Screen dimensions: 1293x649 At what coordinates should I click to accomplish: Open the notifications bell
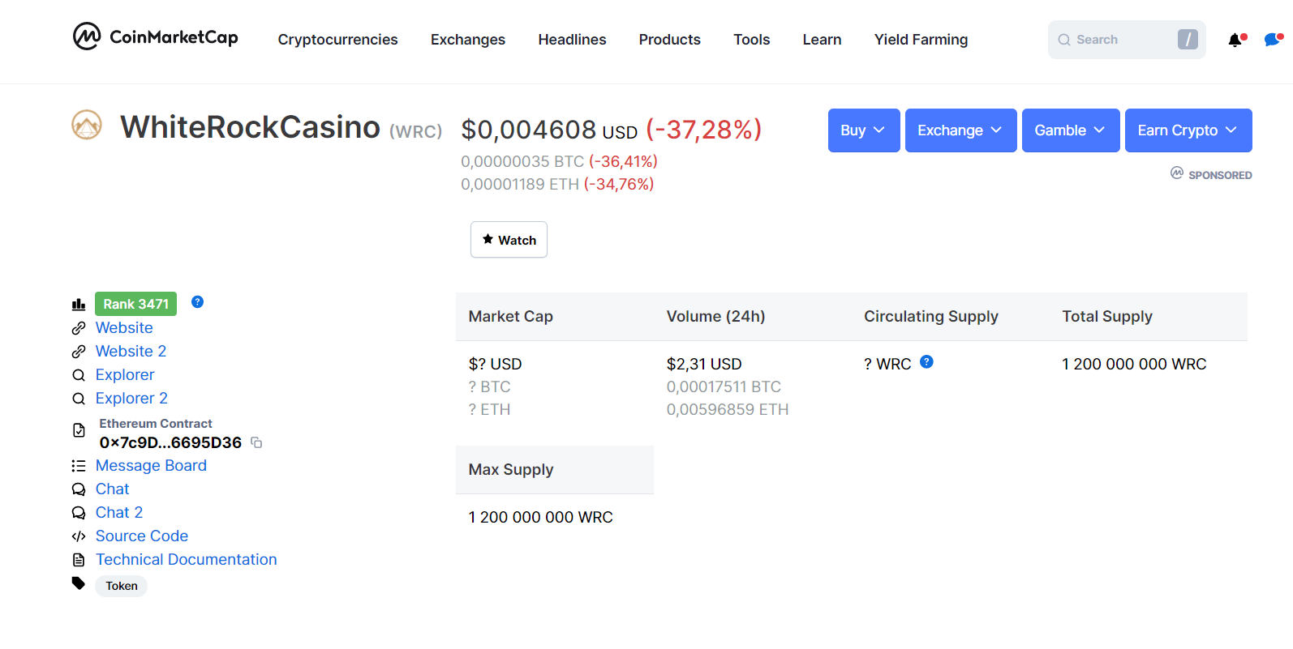[1235, 40]
